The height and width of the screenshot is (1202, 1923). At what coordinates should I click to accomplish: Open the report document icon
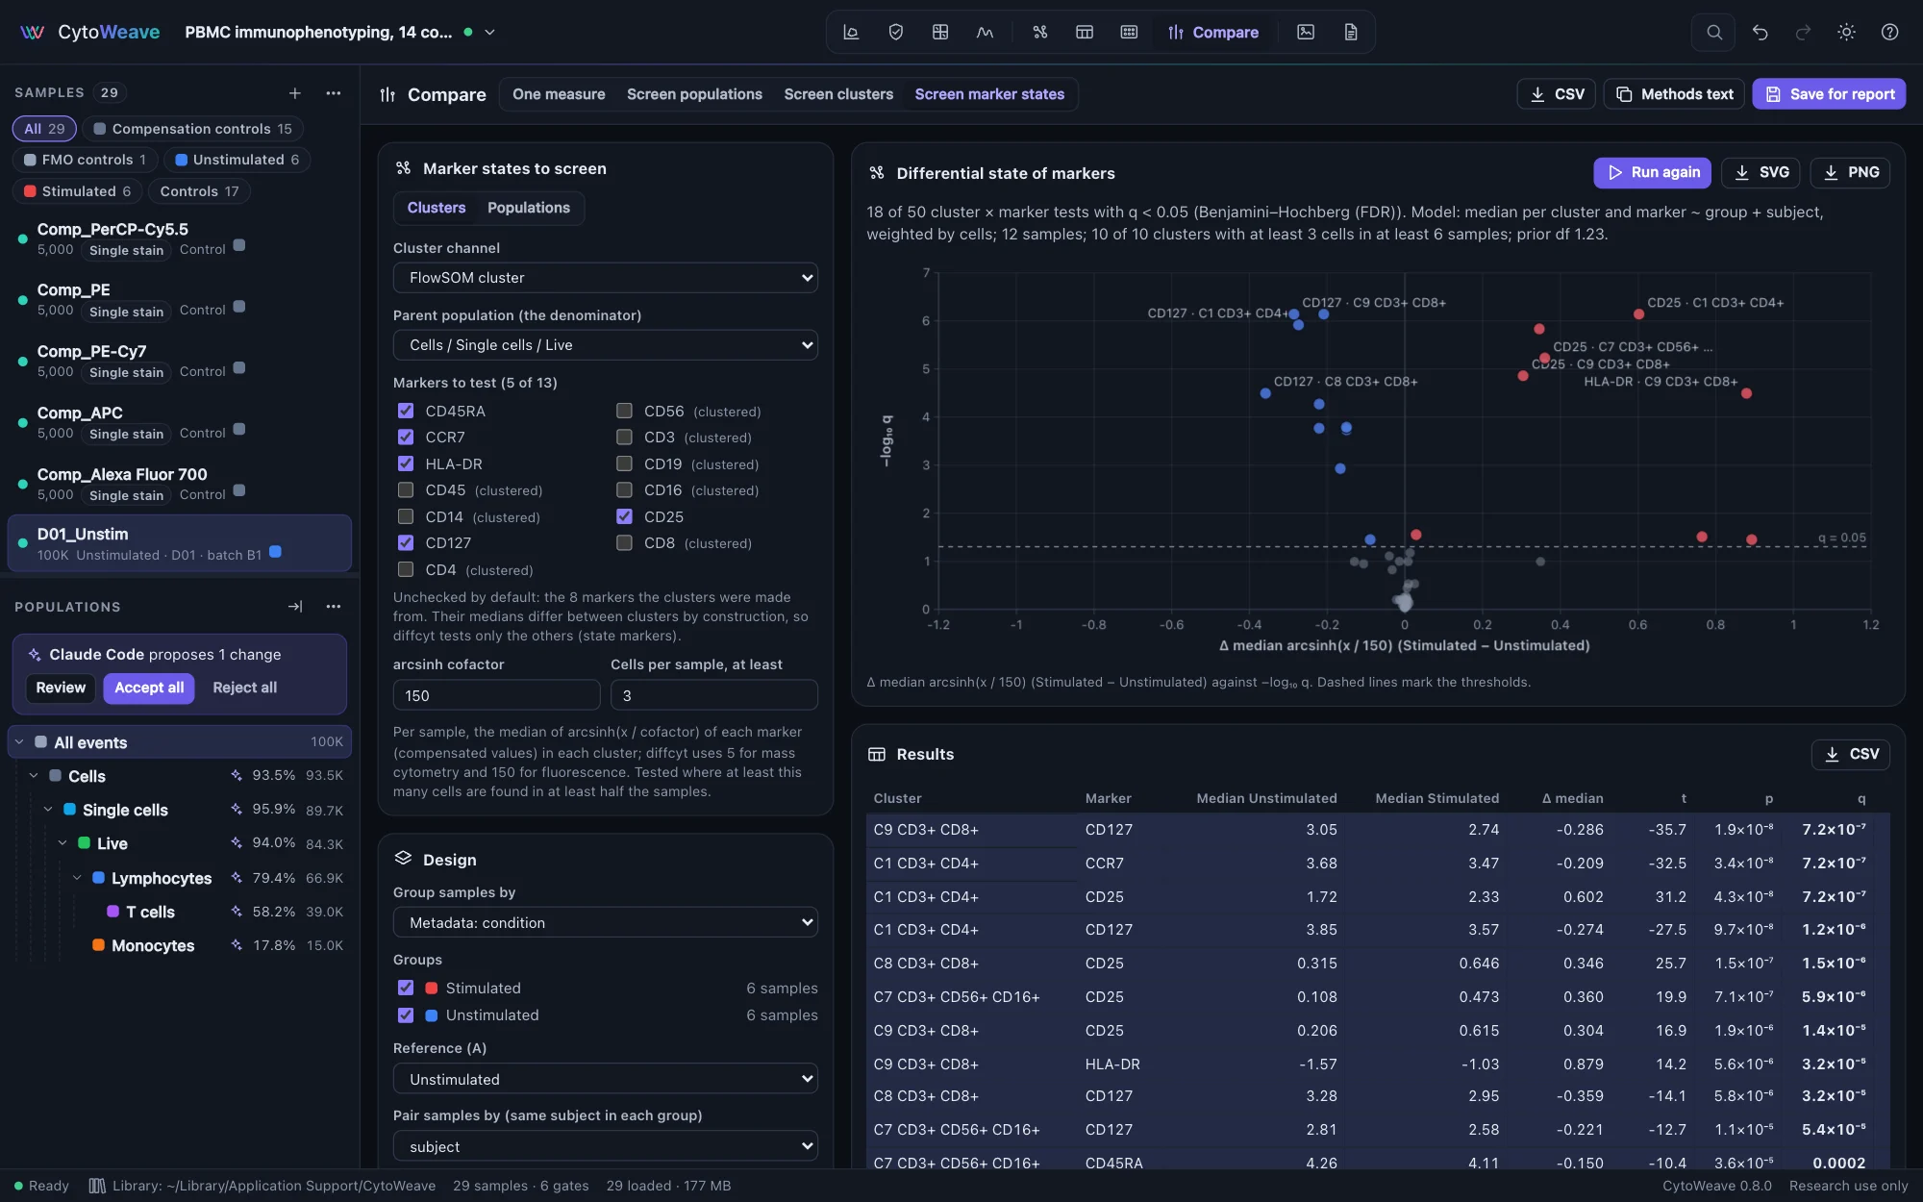(1351, 32)
